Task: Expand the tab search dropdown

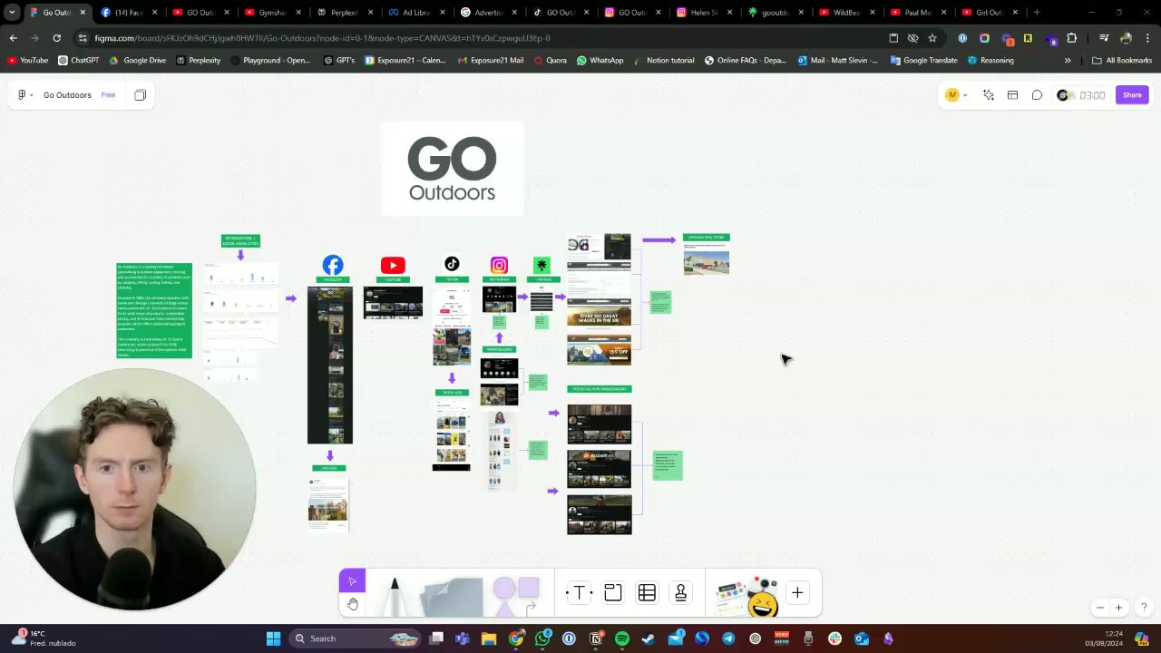Action: 12,13
